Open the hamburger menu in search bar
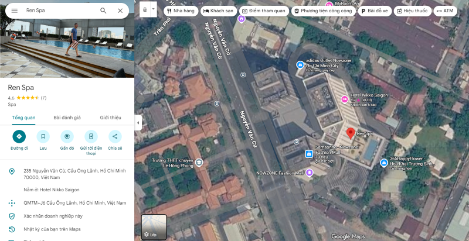This screenshot has height=241, width=469. click(x=14, y=11)
